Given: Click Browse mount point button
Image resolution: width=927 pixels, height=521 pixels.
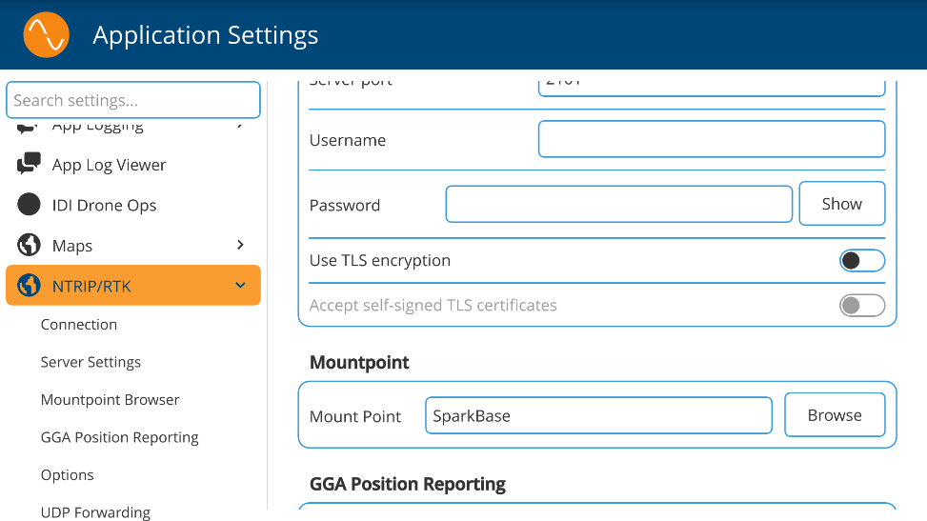Looking at the screenshot, I should pos(835,415).
